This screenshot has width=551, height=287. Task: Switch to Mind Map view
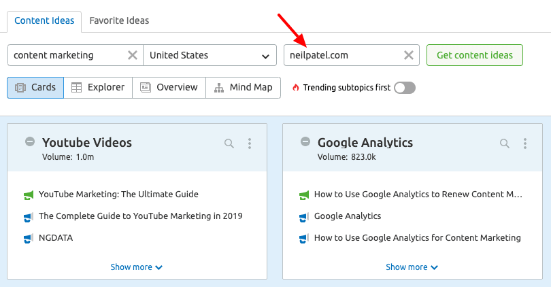click(x=243, y=88)
